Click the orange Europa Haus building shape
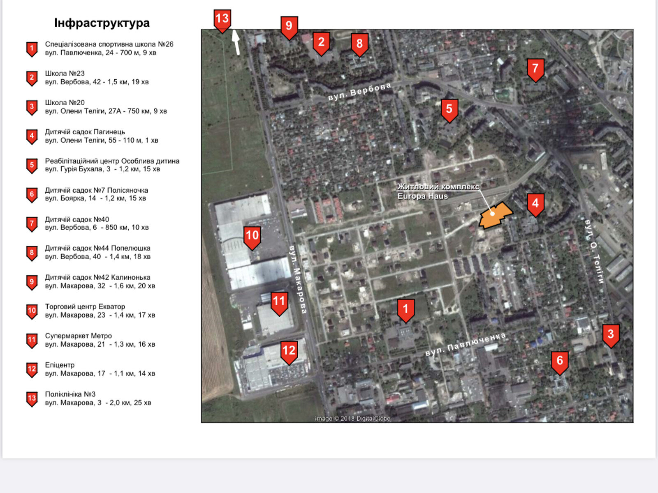Image resolution: width=658 pixels, height=493 pixels. pos(496,215)
